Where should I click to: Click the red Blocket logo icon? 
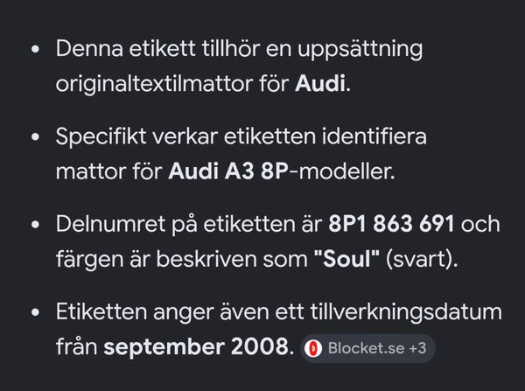[313, 348]
